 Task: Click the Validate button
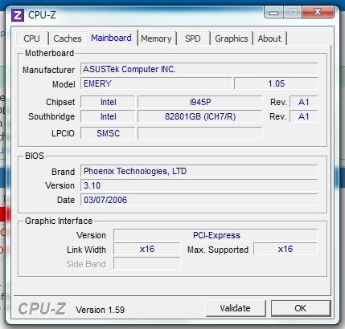[236, 308]
